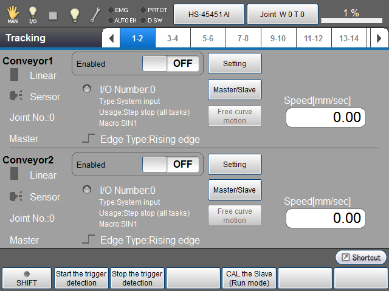
Task: Open Conveyor1 Setting button
Action: coord(235,63)
